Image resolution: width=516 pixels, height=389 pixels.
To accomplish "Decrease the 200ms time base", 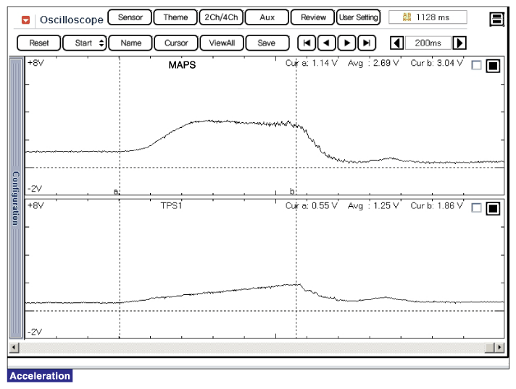I will pyautogui.click(x=397, y=43).
